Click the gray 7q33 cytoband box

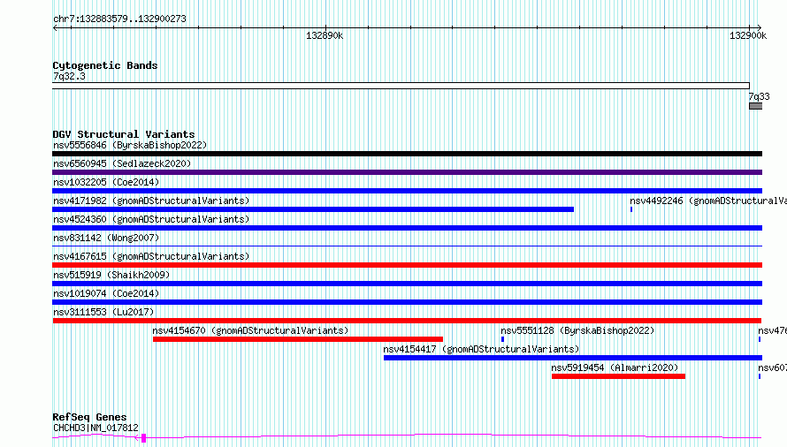click(755, 106)
